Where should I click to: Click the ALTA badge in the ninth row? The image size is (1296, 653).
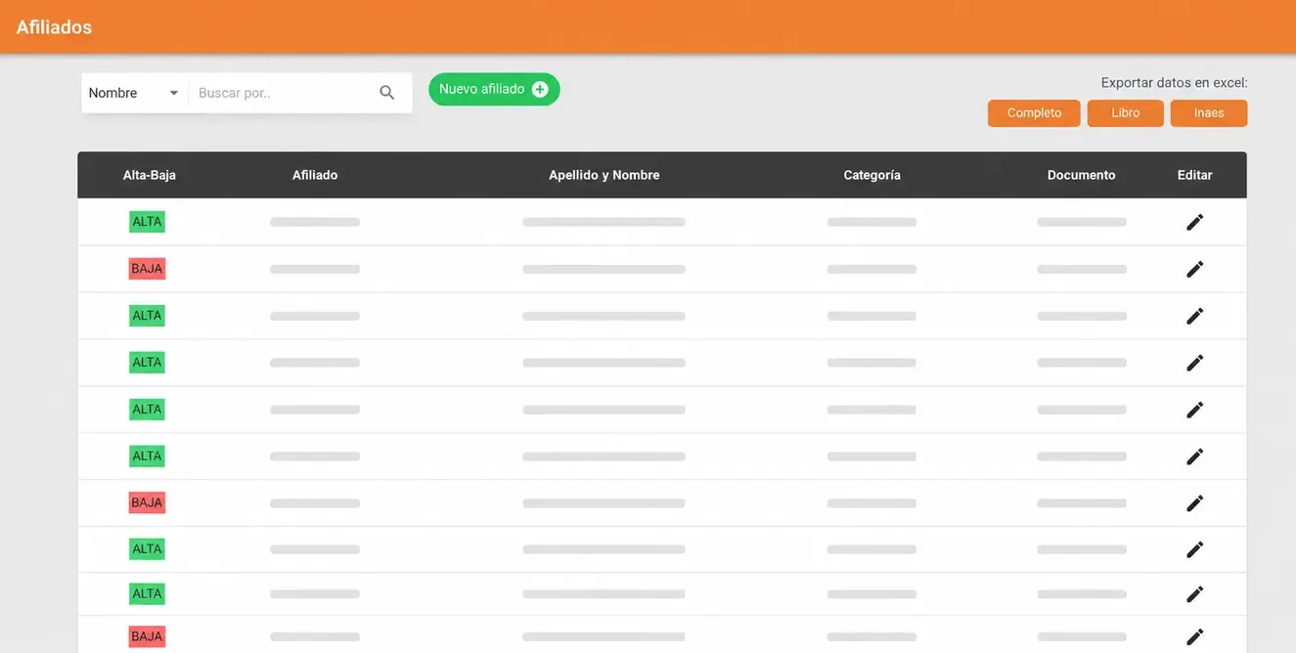click(147, 593)
